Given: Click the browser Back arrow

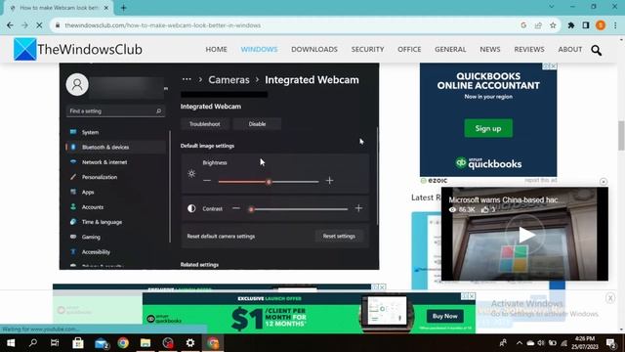Looking at the screenshot, I should (10, 25).
